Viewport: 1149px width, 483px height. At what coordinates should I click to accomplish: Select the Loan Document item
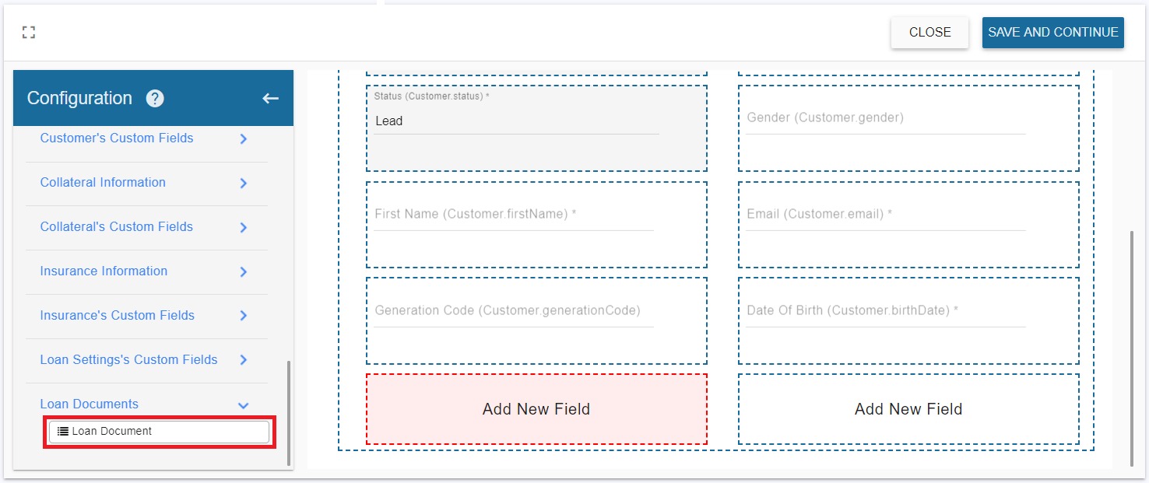coord(159,432)
